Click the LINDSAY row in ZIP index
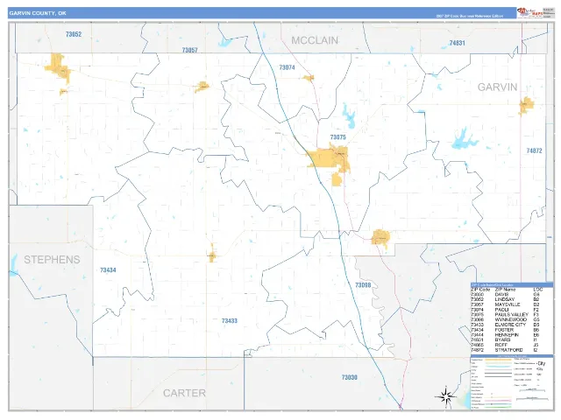The height and width of the screenshot is (420, 561). (507, 299)
